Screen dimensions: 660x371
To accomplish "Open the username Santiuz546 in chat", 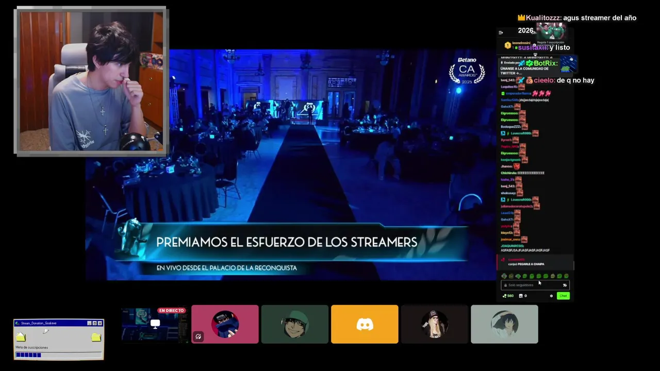I will [510, 100].
